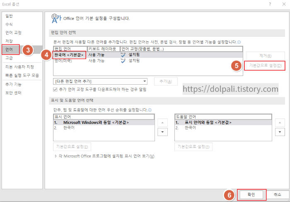The image size is (290, 202).
Task: Open 빠른 실행 도구 모음 category
Action: click(x=22, y=75)
